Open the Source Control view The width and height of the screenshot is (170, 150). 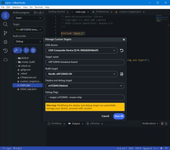(x=5, y=33)
